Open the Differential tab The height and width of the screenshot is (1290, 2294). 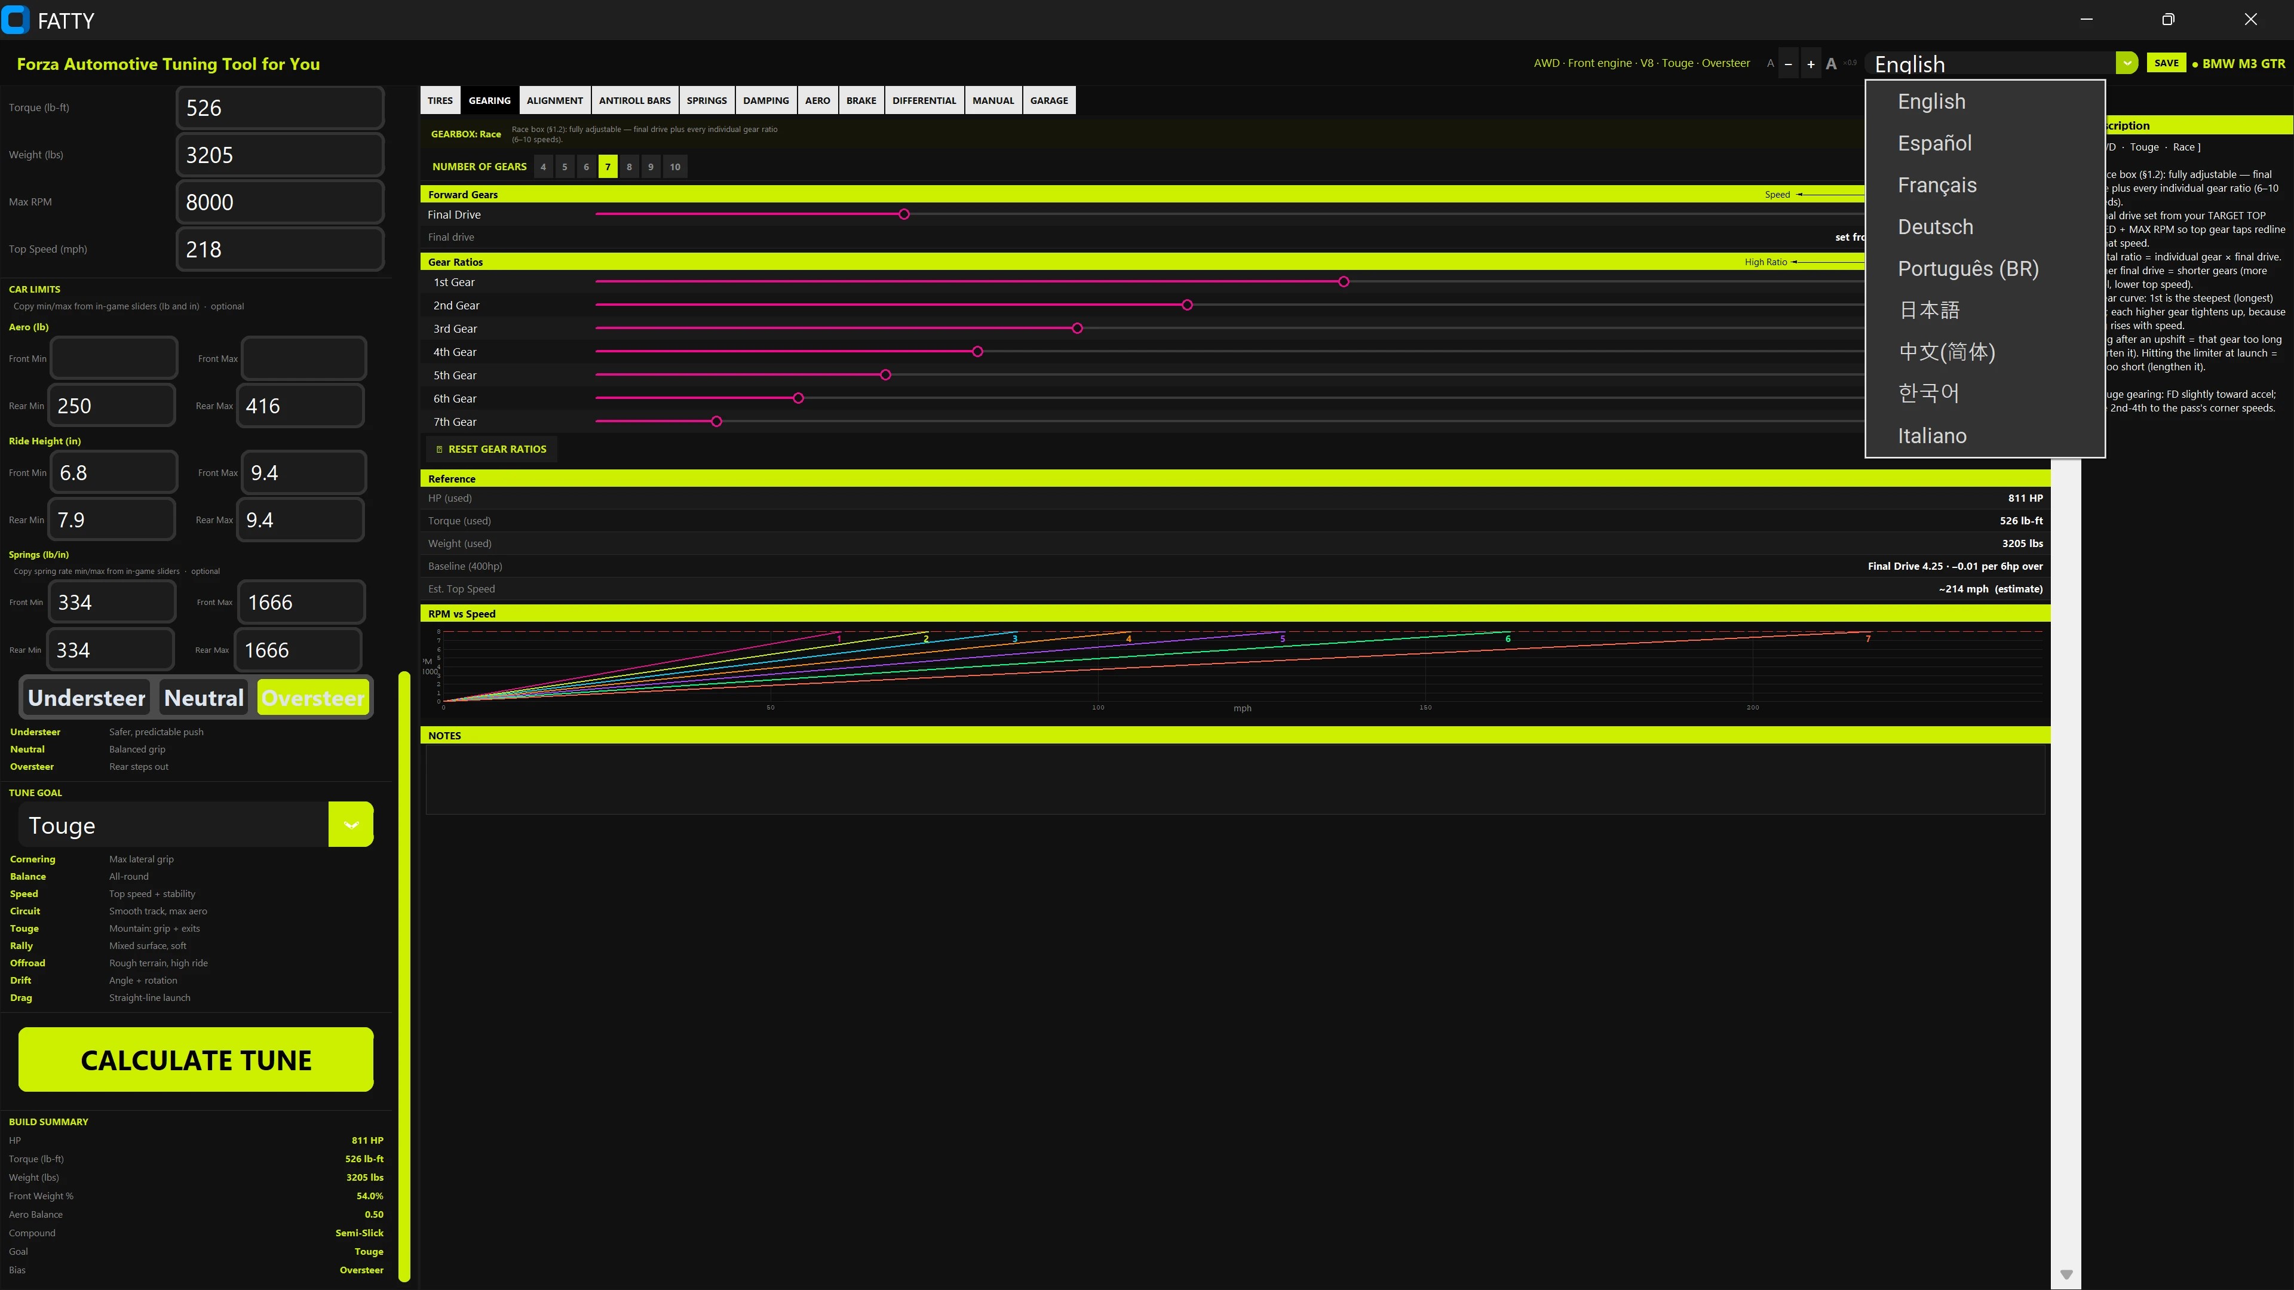tap(924, 100)
